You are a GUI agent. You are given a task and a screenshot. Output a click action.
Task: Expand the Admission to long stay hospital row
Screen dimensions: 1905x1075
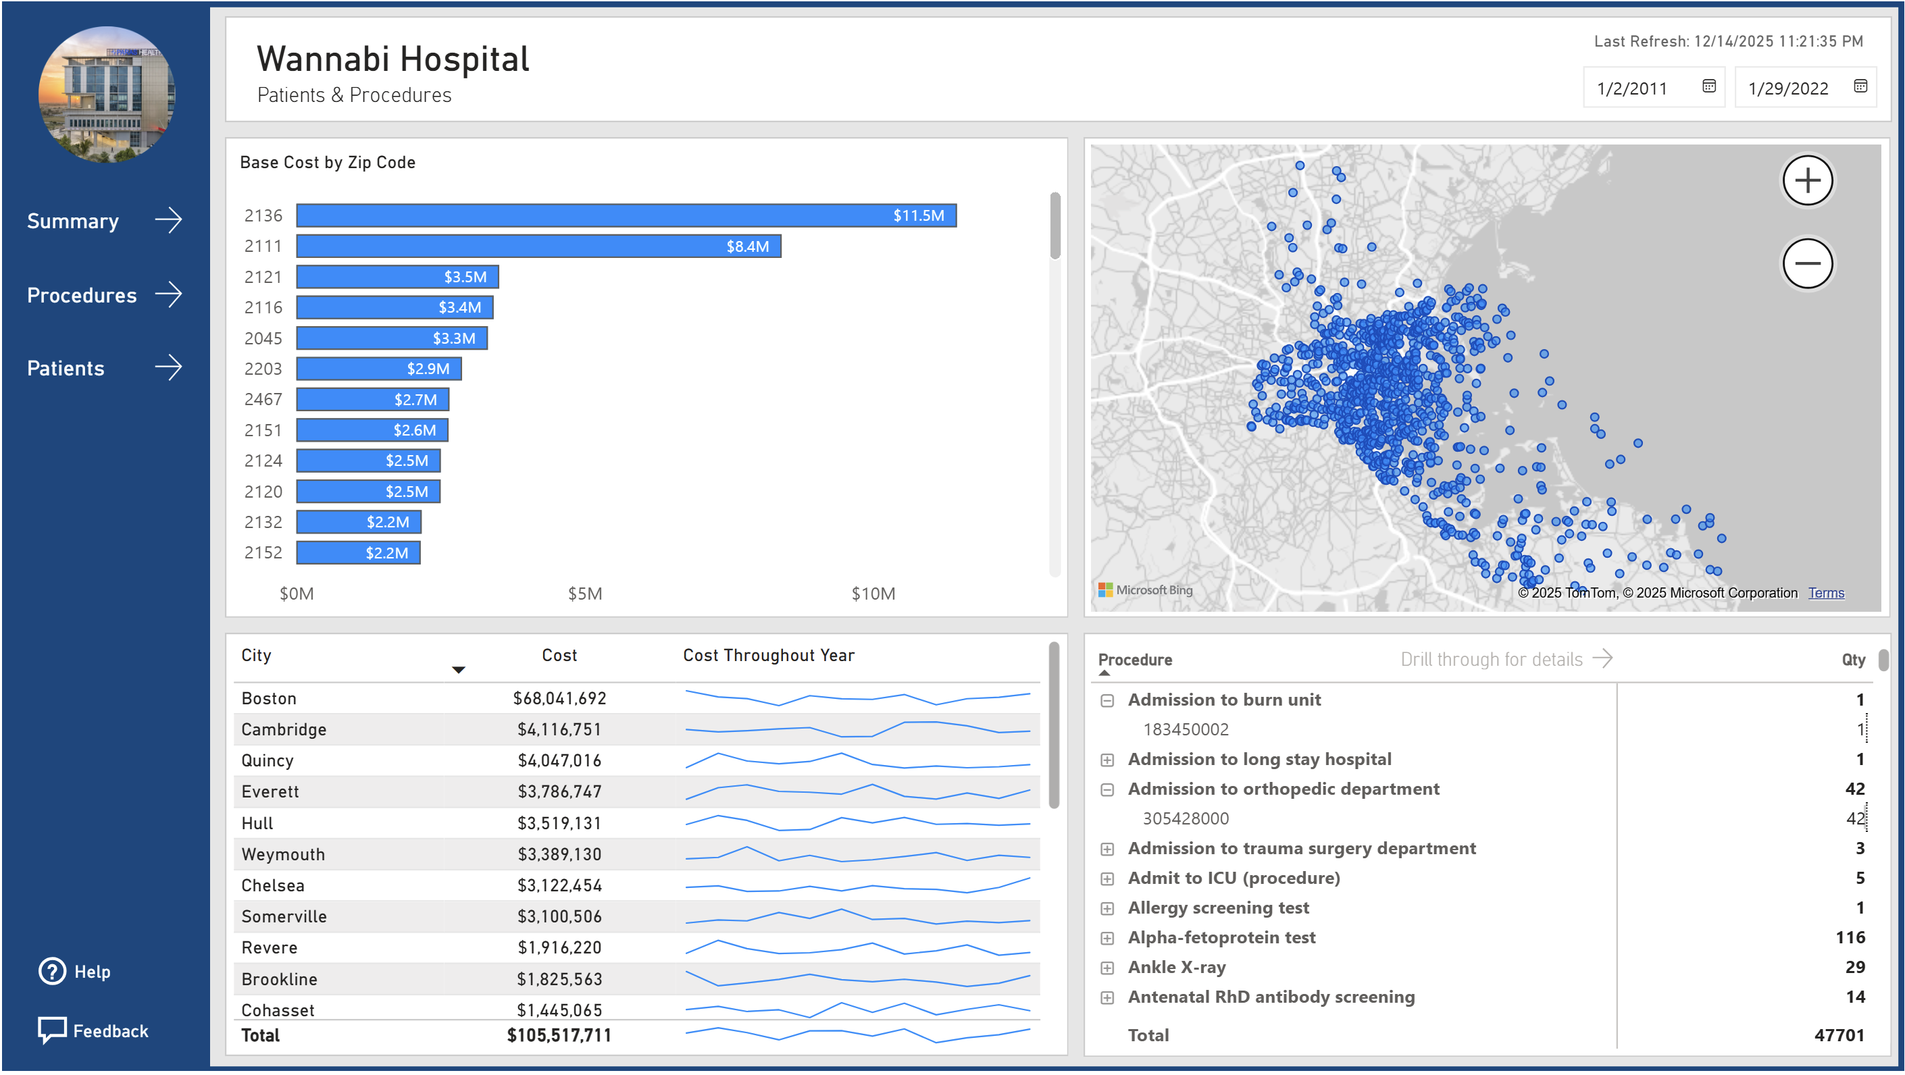point(1107,760)
